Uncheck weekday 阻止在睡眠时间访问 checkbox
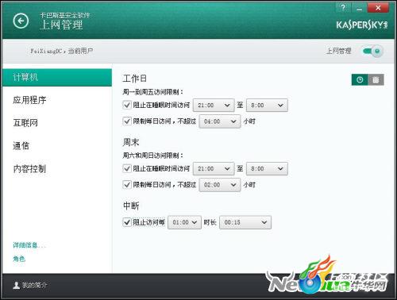The width and height of the screenshot is (397, 300). point(127,105)
